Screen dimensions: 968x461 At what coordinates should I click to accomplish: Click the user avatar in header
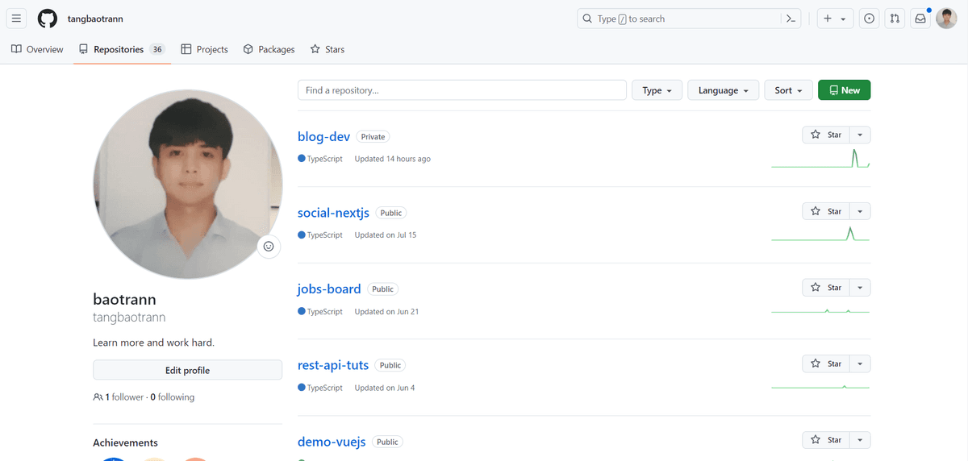pyautogui.click(x=947, y=19)
